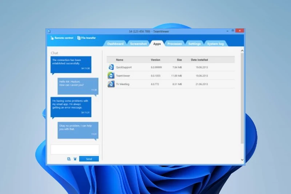This screenshot has width=291, height=194.
Task: Click the scrollbar down arrow
Action: [x=242, y=160]
